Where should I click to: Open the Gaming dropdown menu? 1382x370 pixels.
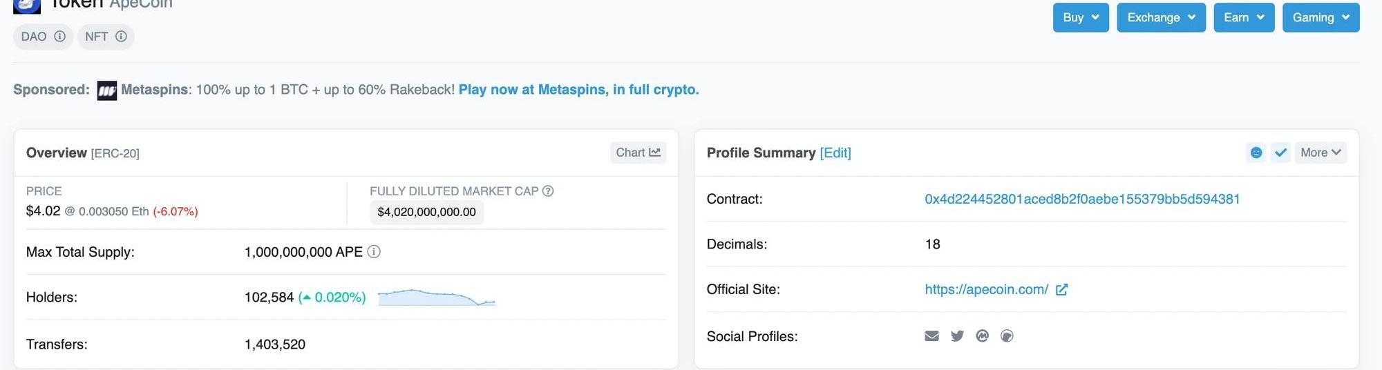[1321, 18]
